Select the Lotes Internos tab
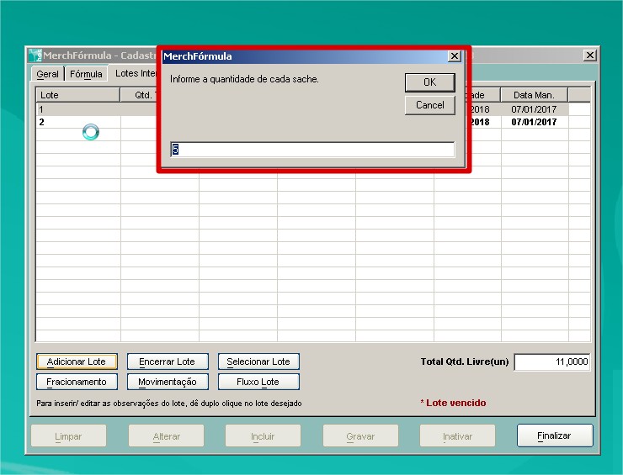623x475 pixels. 135,74
